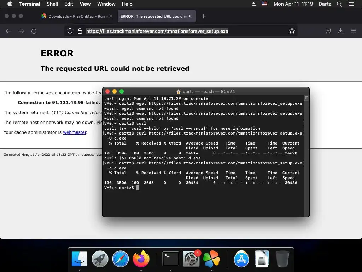Open the Trash in the Dock

click(x=282, y=259)
